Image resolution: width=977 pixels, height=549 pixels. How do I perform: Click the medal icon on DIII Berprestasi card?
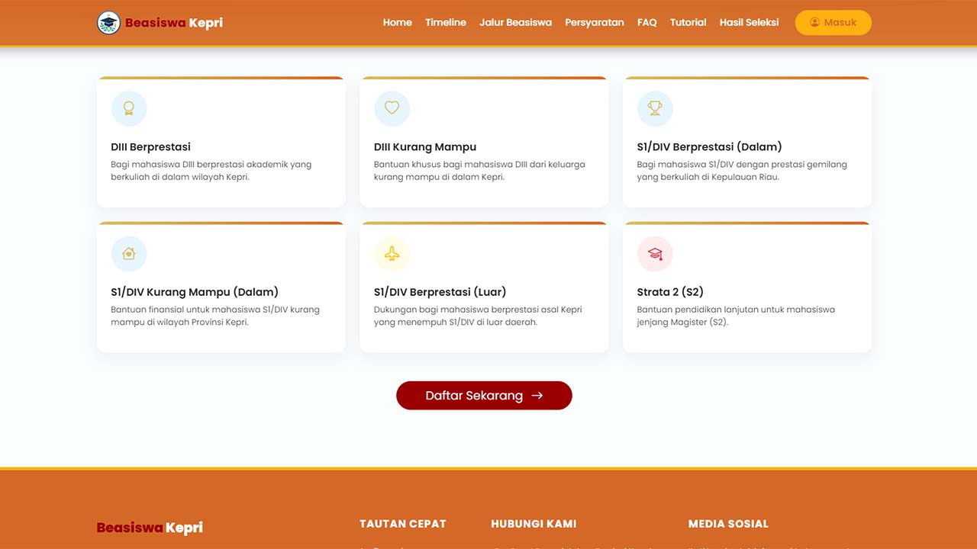129,108
